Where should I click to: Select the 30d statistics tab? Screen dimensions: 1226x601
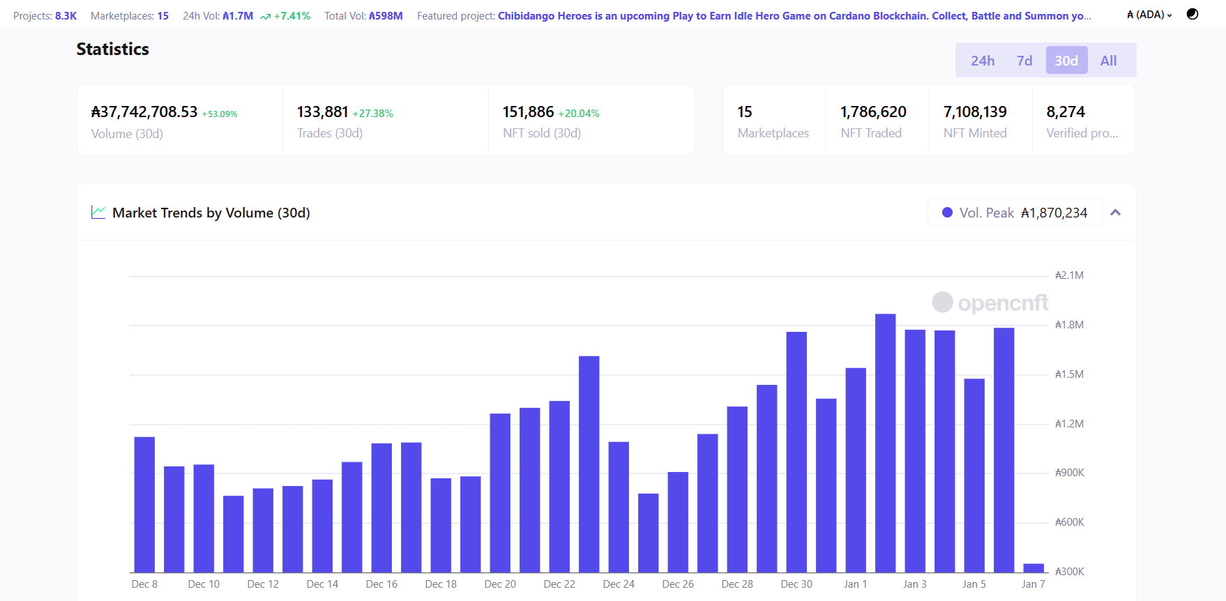coord(1066,61)
